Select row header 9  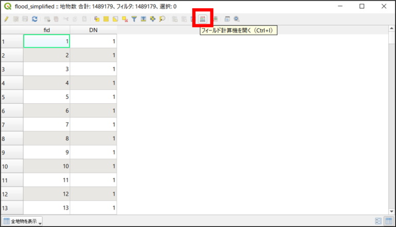[12, 152]
